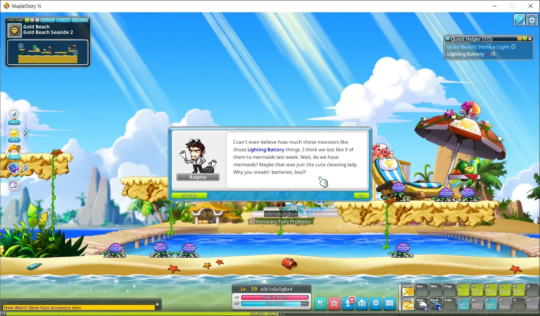Use the End slot potion with 93 count
Image resolution: width=540 pixels, height=316 pixels.
click(435, 303)
